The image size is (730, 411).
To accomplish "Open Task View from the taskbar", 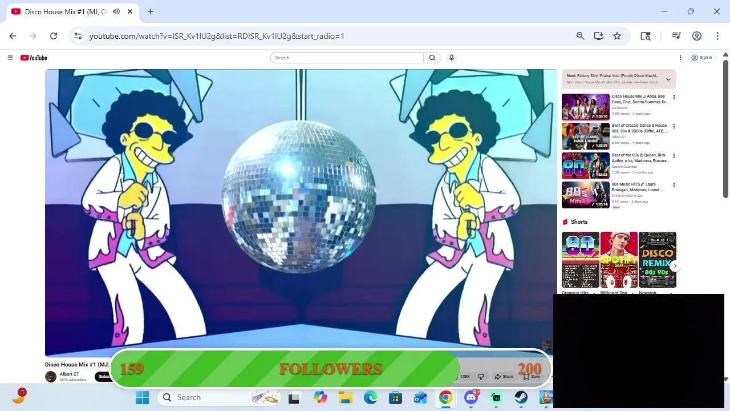I will pyautogui.click(x=294, y=398).
